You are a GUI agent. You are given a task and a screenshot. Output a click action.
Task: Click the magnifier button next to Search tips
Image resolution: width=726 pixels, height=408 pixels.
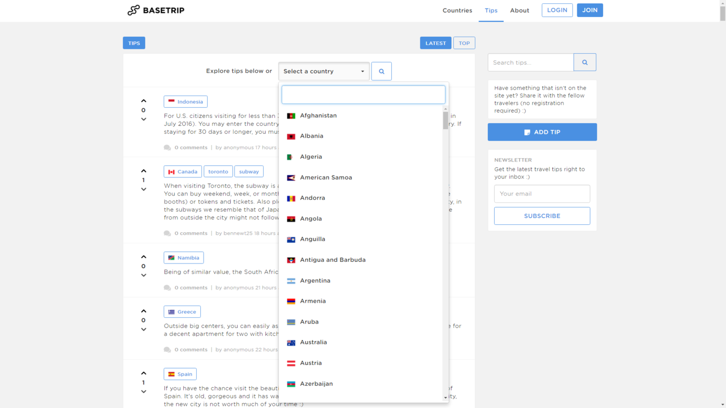(x=585, y=62)
